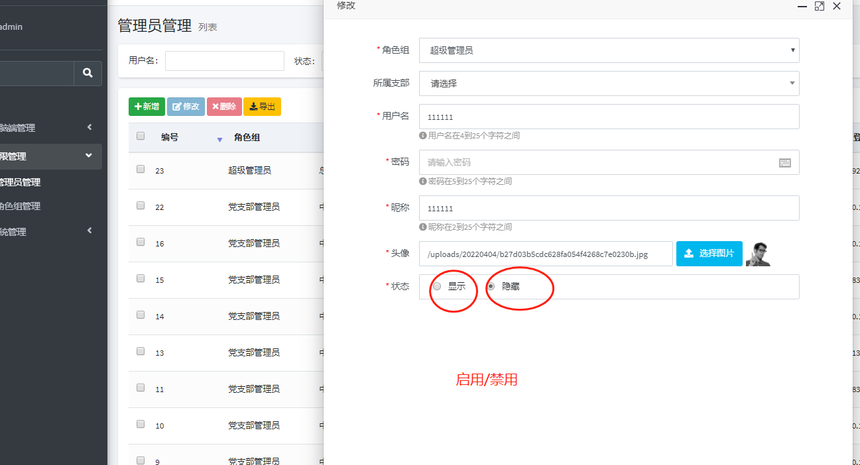
Task: Click the search magnifier icon in sidebar
Action: (88, 74)
